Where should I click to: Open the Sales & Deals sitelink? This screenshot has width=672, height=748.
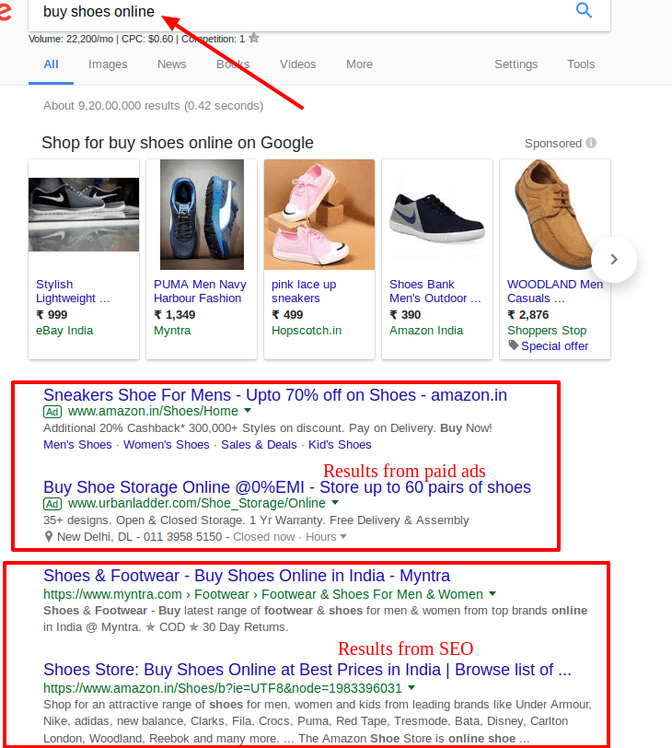(259, 445)
